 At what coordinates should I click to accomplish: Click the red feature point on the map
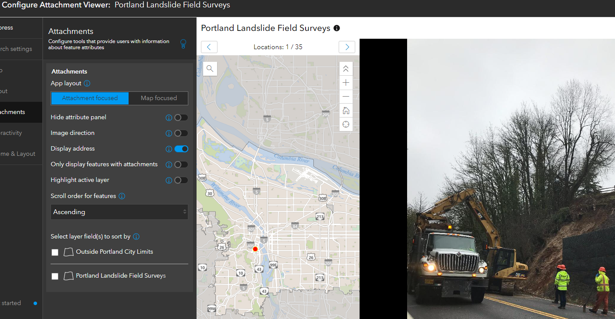click(255, 249)
